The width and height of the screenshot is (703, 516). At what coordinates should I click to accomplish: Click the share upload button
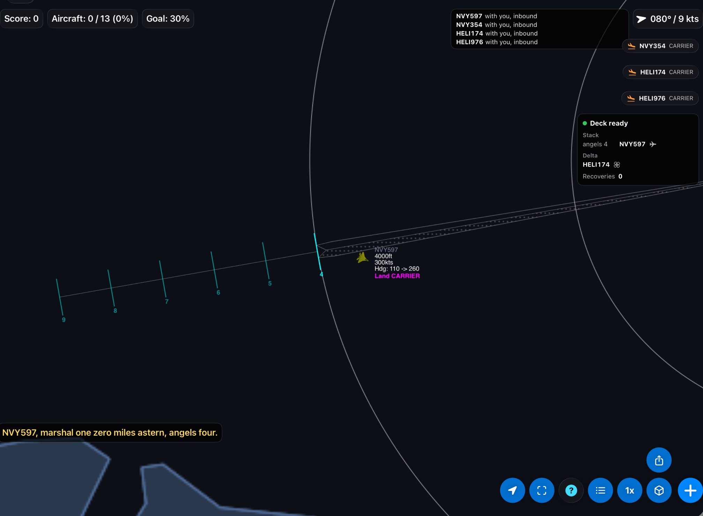coord(659,460)
